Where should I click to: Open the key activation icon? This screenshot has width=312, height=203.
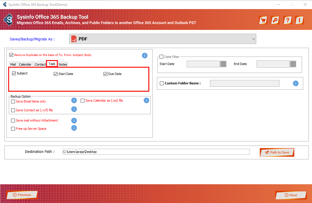[275, 20]
